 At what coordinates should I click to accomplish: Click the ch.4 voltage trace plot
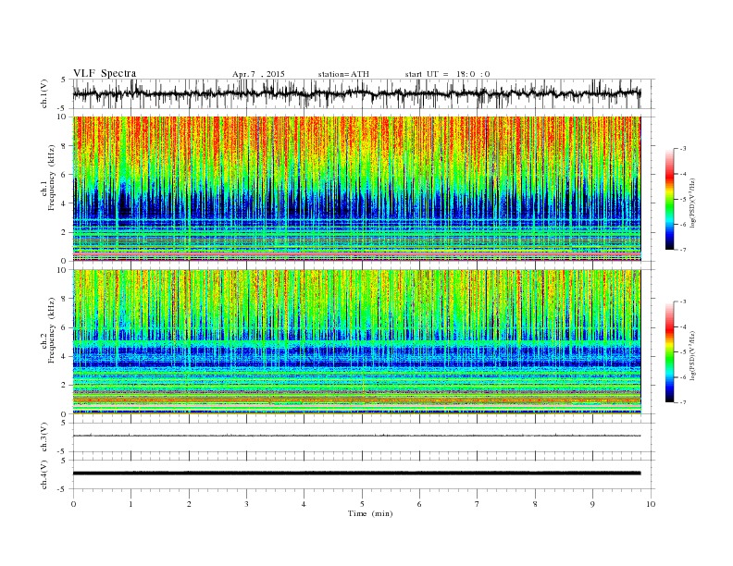pos(364,474)
